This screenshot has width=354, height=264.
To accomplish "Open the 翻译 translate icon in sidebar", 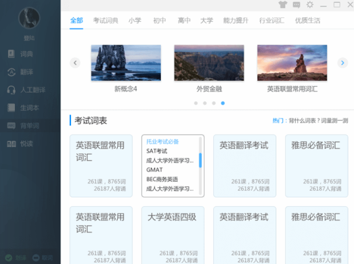I will tap(11, 72).
